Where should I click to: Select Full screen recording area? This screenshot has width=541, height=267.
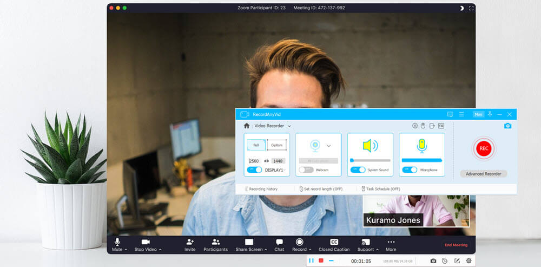click(x=256, y=145)
